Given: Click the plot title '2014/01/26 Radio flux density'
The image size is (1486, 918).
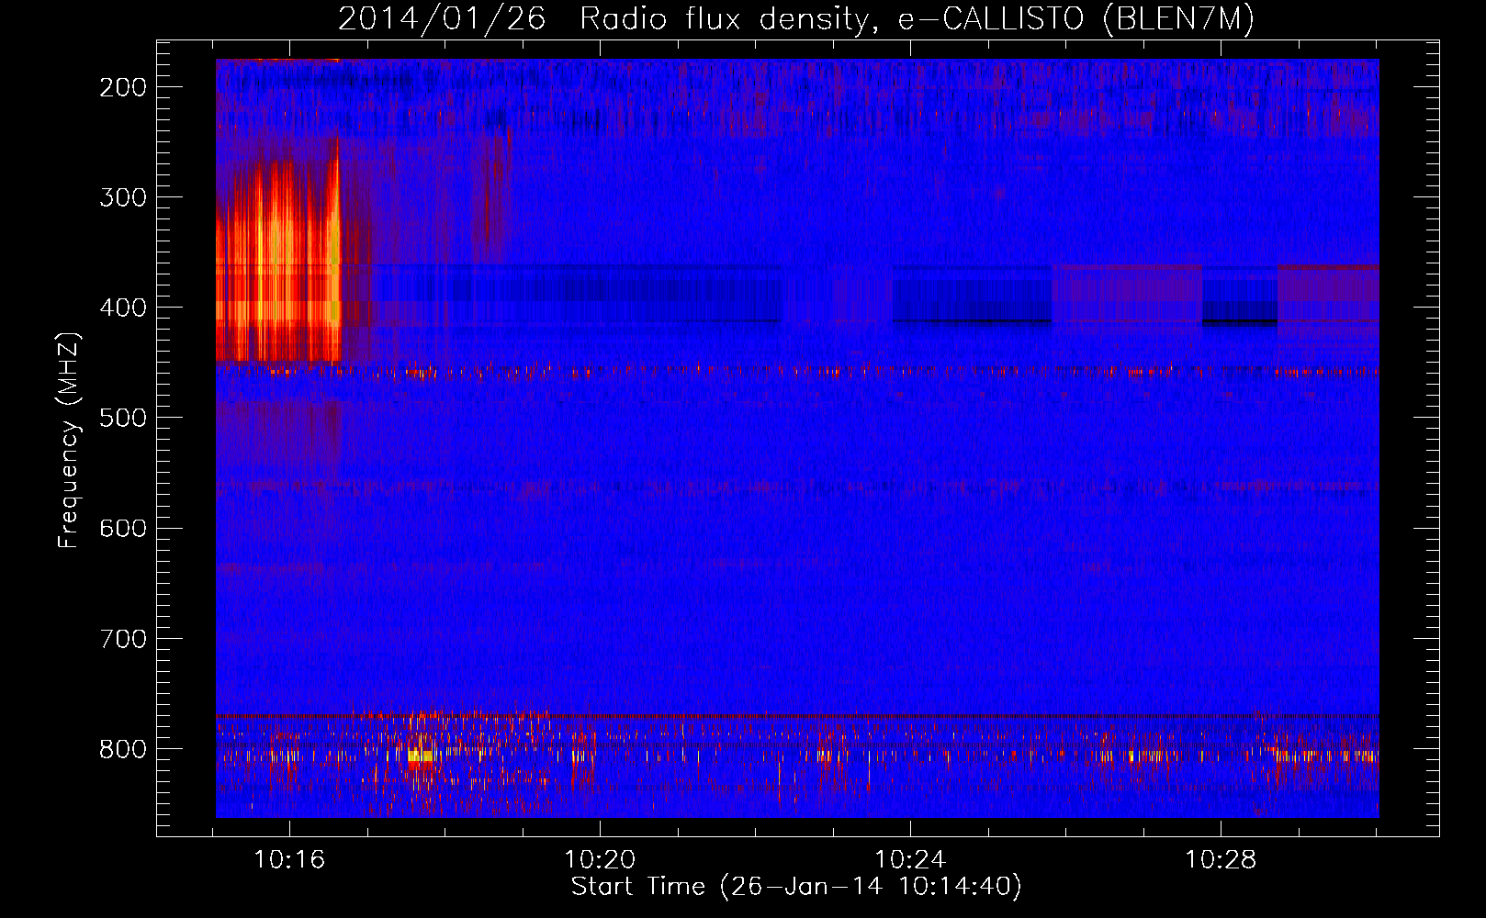Looking at the screenshot, I should [795, 18].
